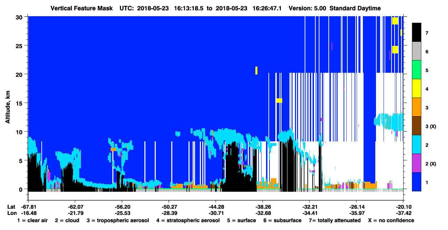448x230 pixels.
Task: Click latitude value -20.10
Action: [x=403, y=207]
